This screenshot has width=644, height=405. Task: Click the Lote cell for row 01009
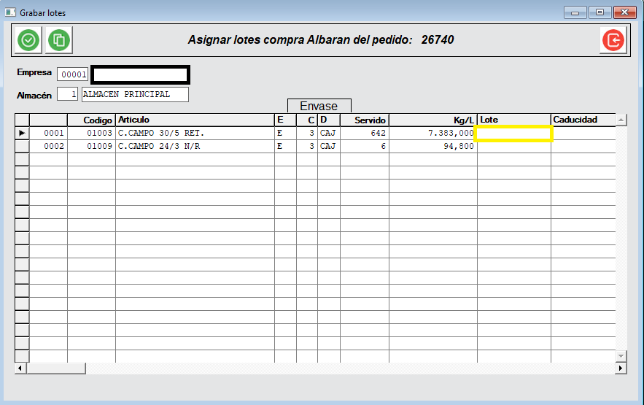click(513, 147)
